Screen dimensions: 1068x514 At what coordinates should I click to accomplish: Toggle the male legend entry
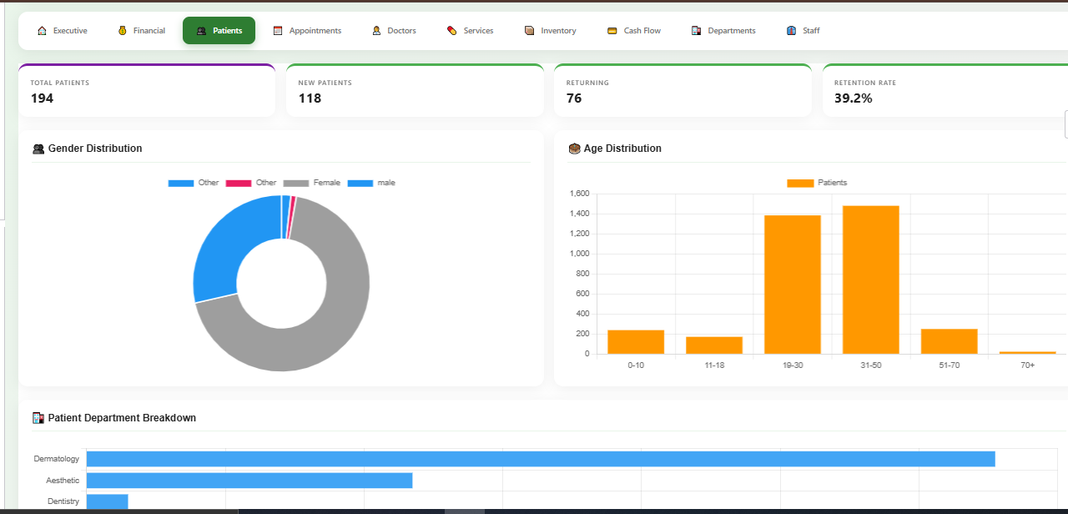coord(371,183)
